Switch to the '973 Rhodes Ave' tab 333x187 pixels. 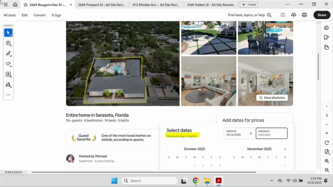156,4
